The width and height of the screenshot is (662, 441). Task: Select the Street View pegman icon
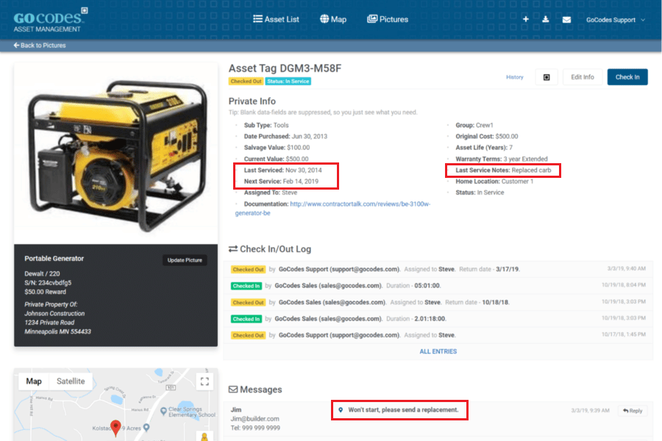(x=204, y=435)
